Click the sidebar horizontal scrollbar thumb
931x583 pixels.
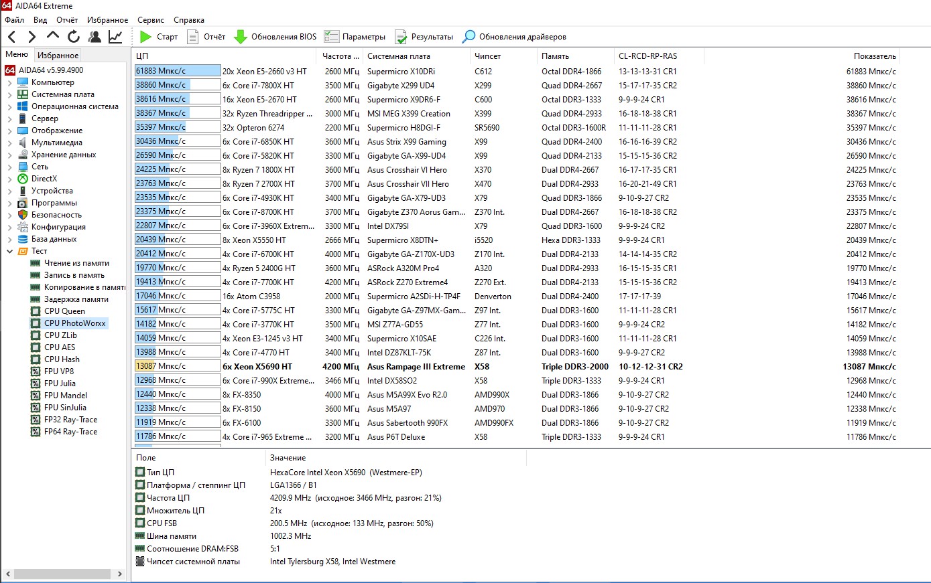(x=62, y=574)
